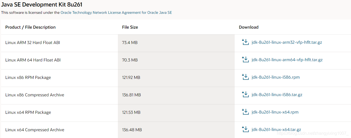The width and height of the screenshot is (351, 138).
Task: Click download icon for jdk-8u261-linux-arm32-vfp-hflt.tar.gz
Action: pyautogui.click(x=245, y=42)
